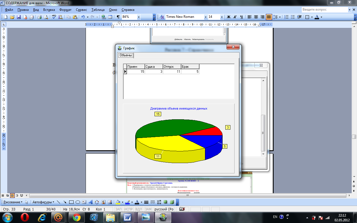Open the zoom 84% dropdown
This screenshot has height=223, width=357.
[139, 17]
